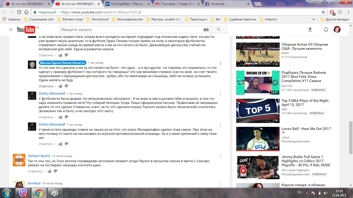Reply to the Varham Sports comment
Screen dimensions: 353x198
(35, 171)
